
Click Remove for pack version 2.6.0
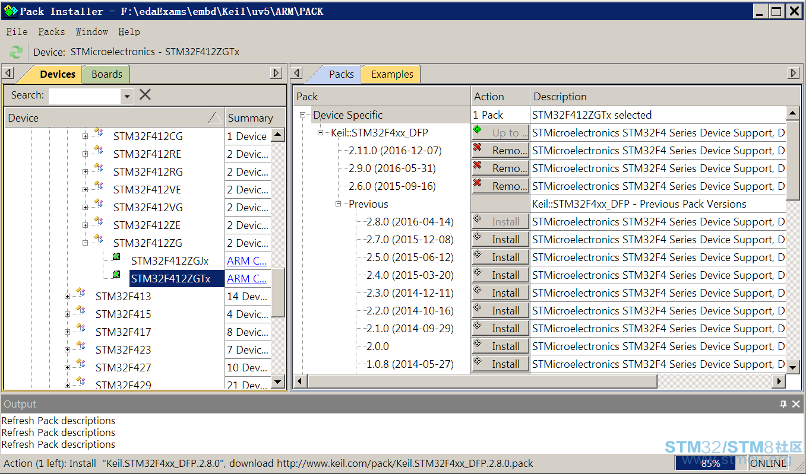500,186
